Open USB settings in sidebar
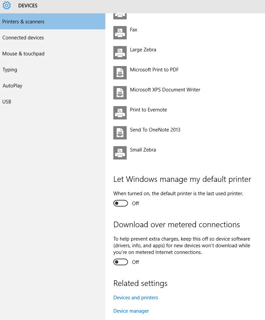 [7, 102]
